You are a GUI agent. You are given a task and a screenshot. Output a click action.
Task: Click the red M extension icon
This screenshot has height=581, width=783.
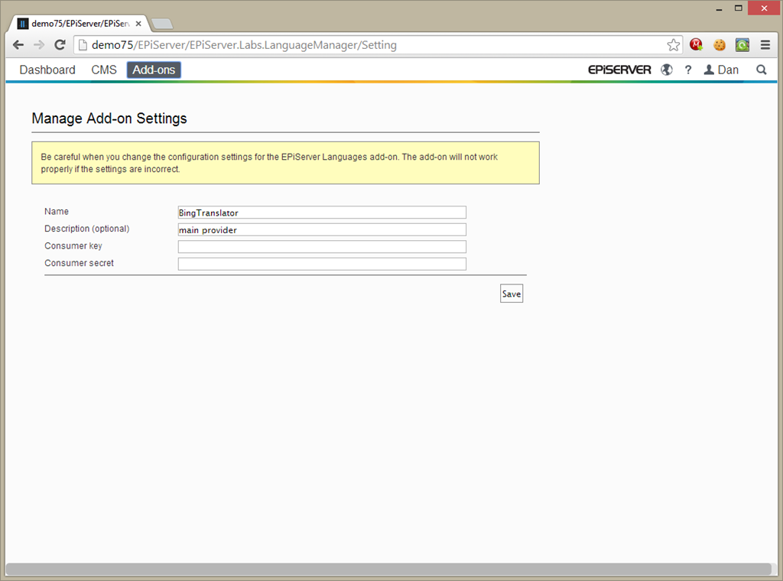point(696,45)
